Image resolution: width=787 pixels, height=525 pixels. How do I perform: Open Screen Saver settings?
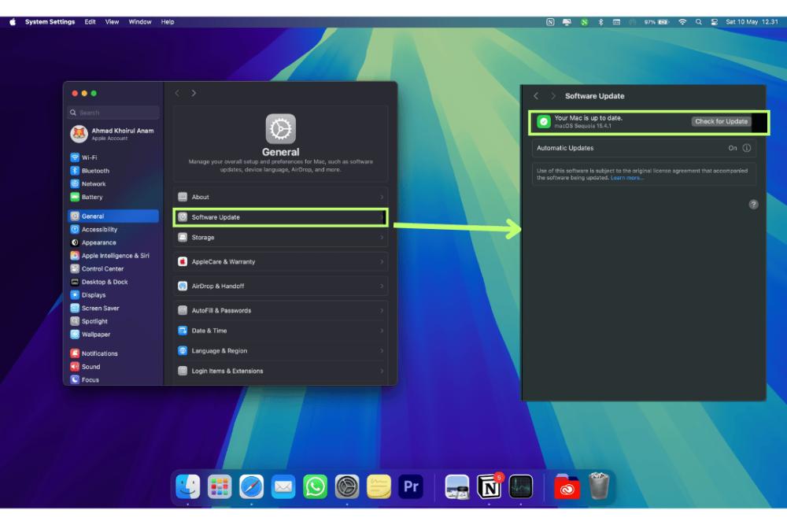[x=113, y=309]
